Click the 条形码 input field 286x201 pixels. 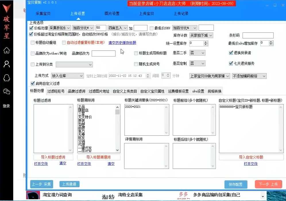click(x=258, y=35)
